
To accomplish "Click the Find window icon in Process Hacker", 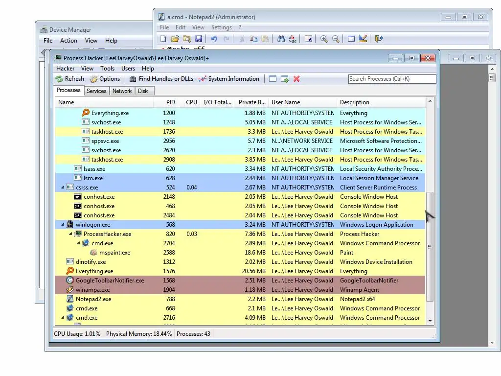I will pos(273,79).
